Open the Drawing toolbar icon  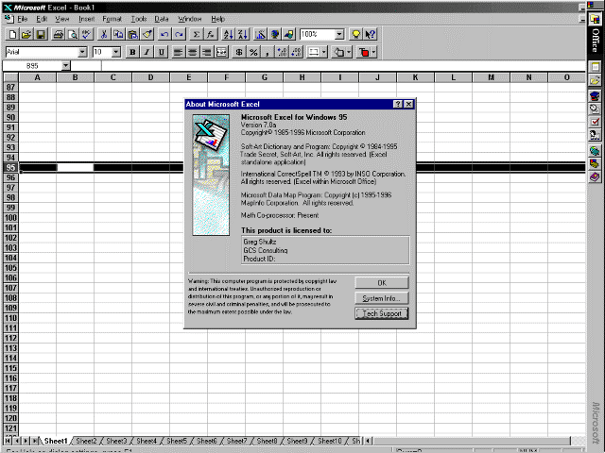(x=288, y=35)
